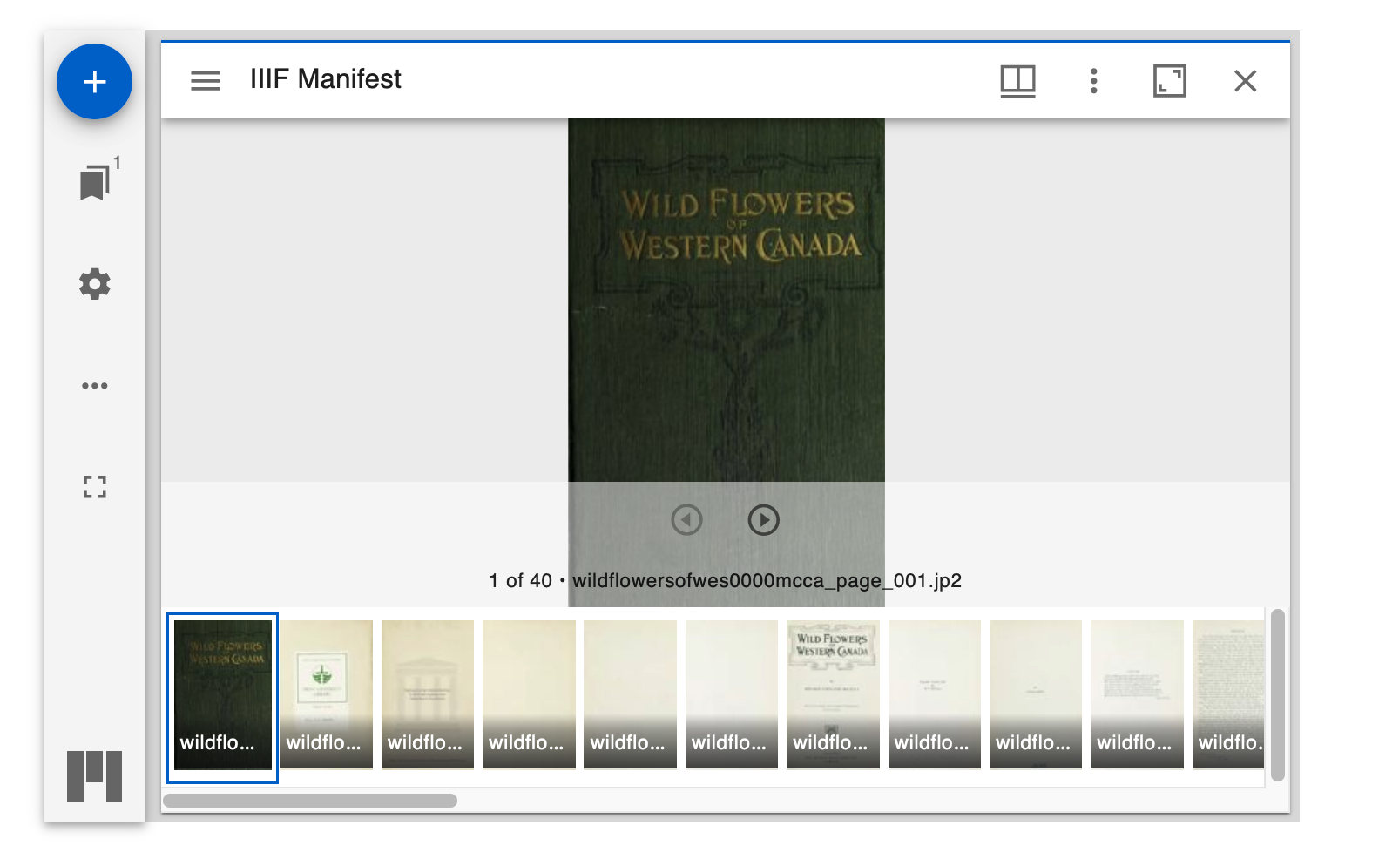Open the Add resource panel with plus button

[94, 81]
